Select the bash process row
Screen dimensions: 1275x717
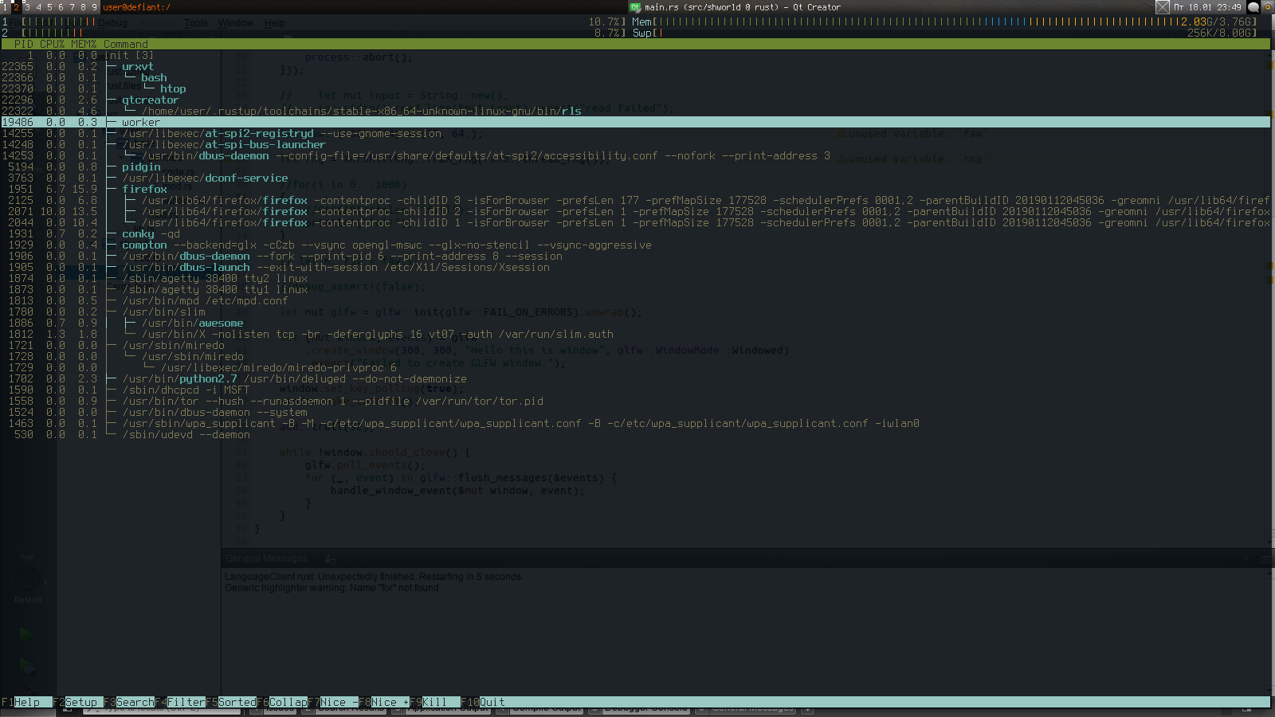click(x=635, y=77)
